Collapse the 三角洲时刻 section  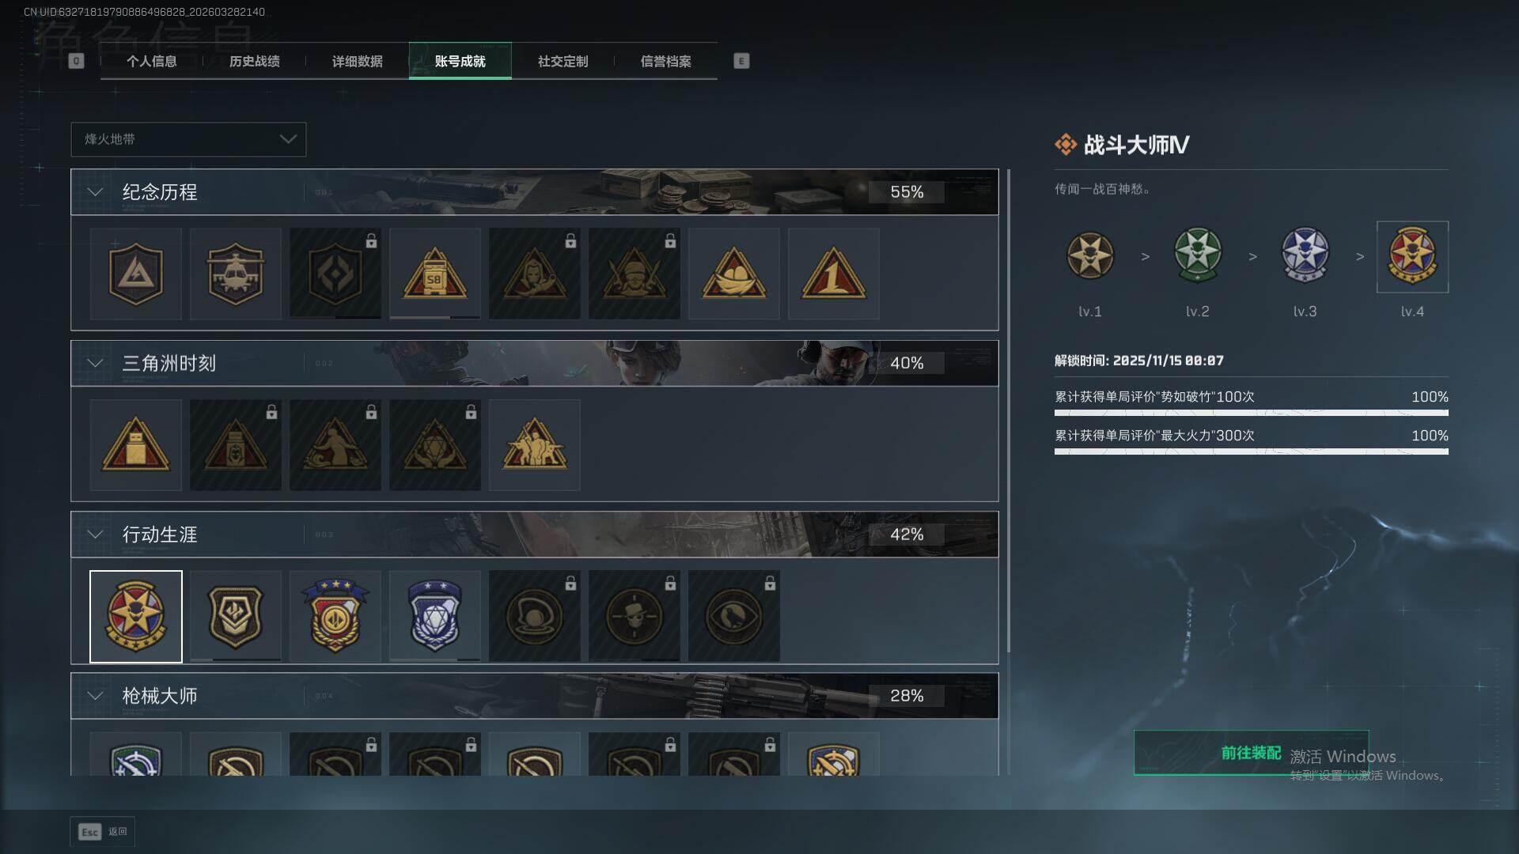click(x=95, y=363)
